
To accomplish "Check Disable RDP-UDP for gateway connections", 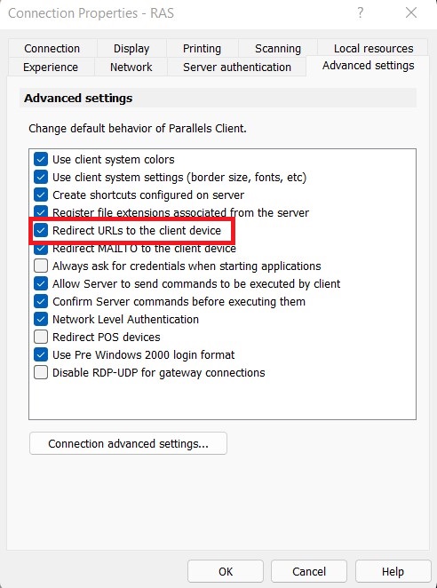I will point(41,373).
